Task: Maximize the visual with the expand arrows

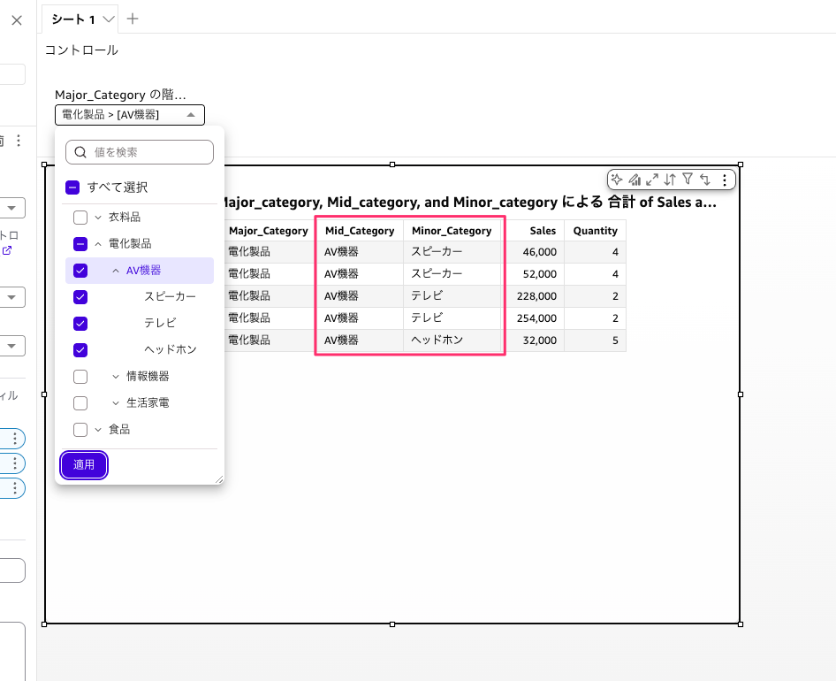Action: click(x=652, y=180)
